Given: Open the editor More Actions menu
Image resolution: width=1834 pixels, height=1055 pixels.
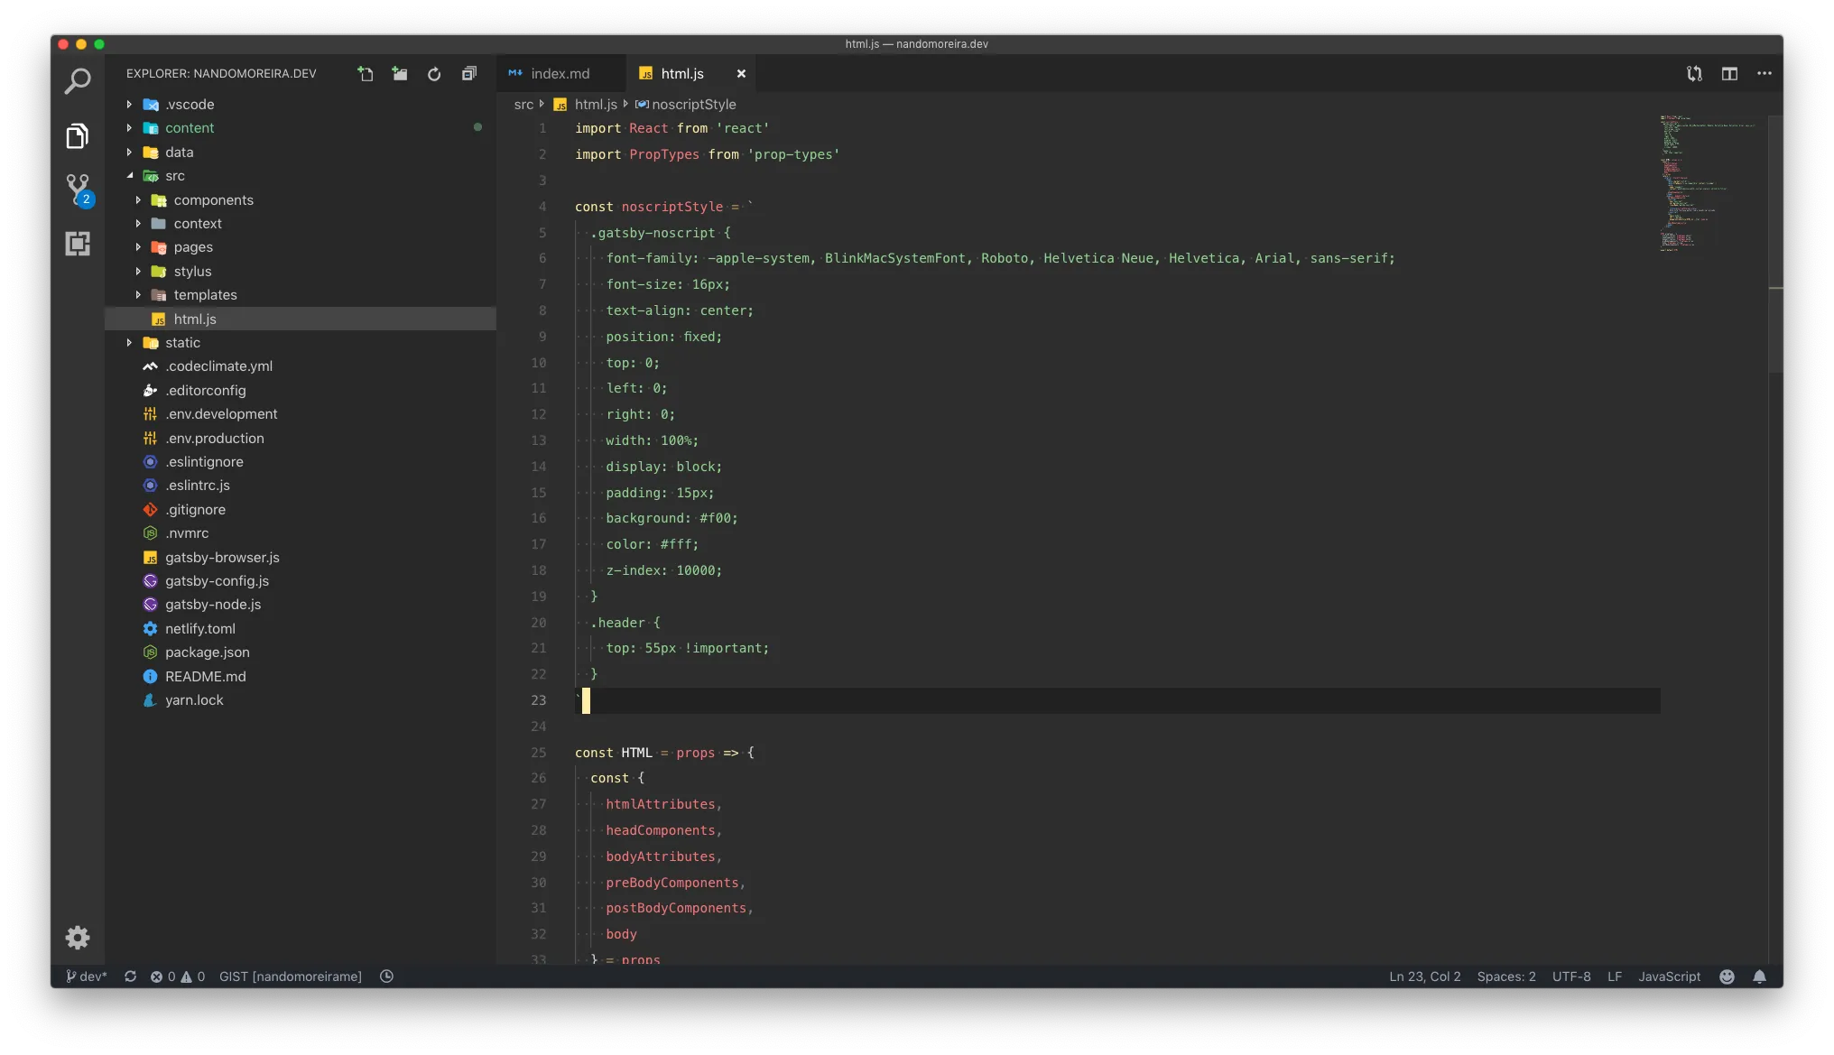Looking at the screenshot, I should [x=1765, y=74].
